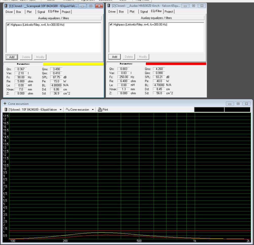Screen dimensions: 254x245
Task: Click BL field 4.80000 in Scanspeak window
Action: point(56,85)
